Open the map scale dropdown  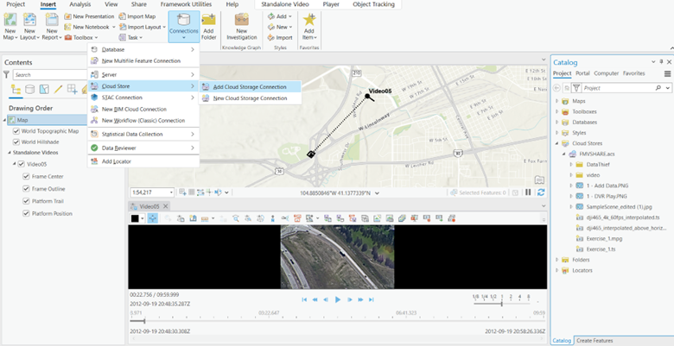[171, 192]
